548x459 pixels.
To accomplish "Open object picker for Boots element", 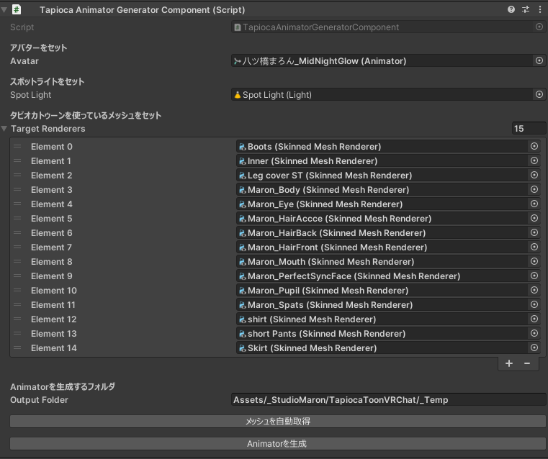I will [534, 147].
